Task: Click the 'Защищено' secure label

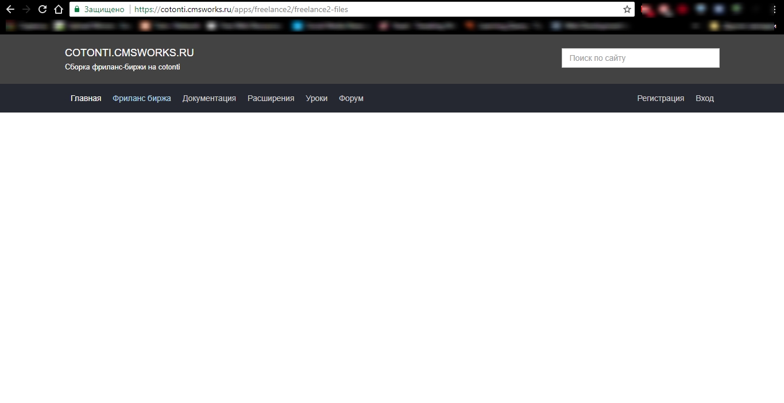Action: [104, 9]
